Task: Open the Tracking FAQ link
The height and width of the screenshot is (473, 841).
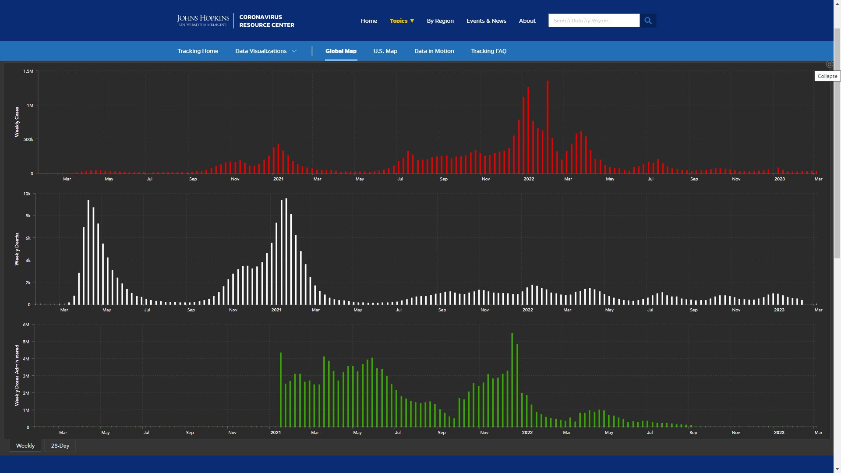Action: (x=488, y=51)
